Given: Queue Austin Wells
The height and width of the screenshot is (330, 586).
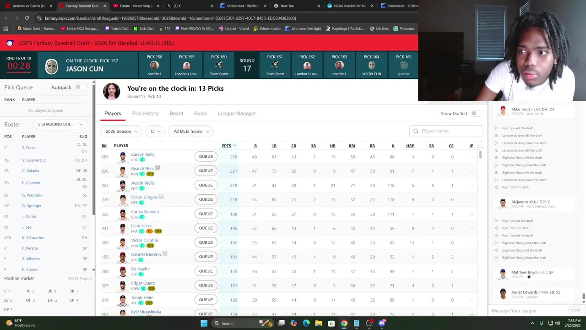Looking at the screenshot, I should [206, 185].
